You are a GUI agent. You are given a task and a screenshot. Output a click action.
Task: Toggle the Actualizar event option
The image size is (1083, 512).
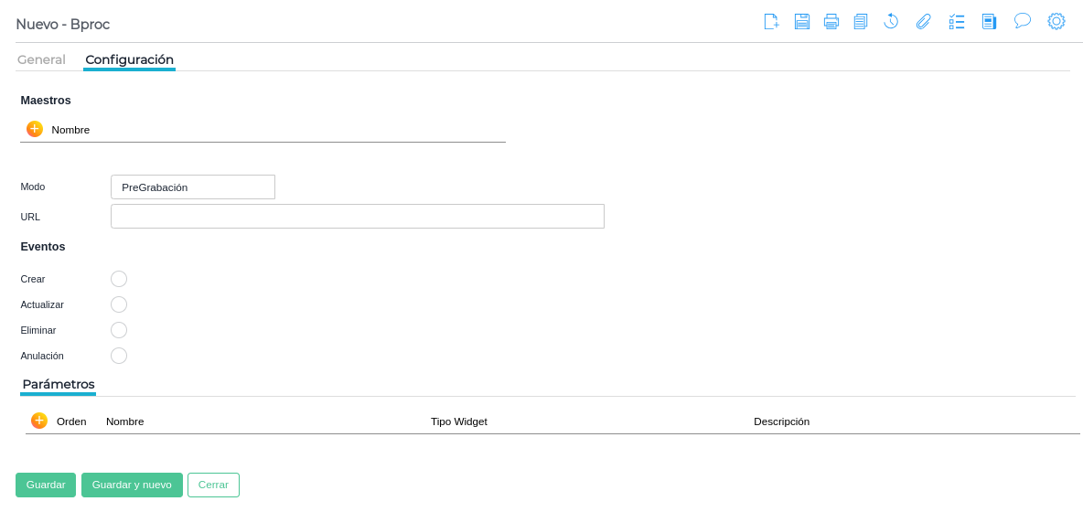tap(119, 304)
